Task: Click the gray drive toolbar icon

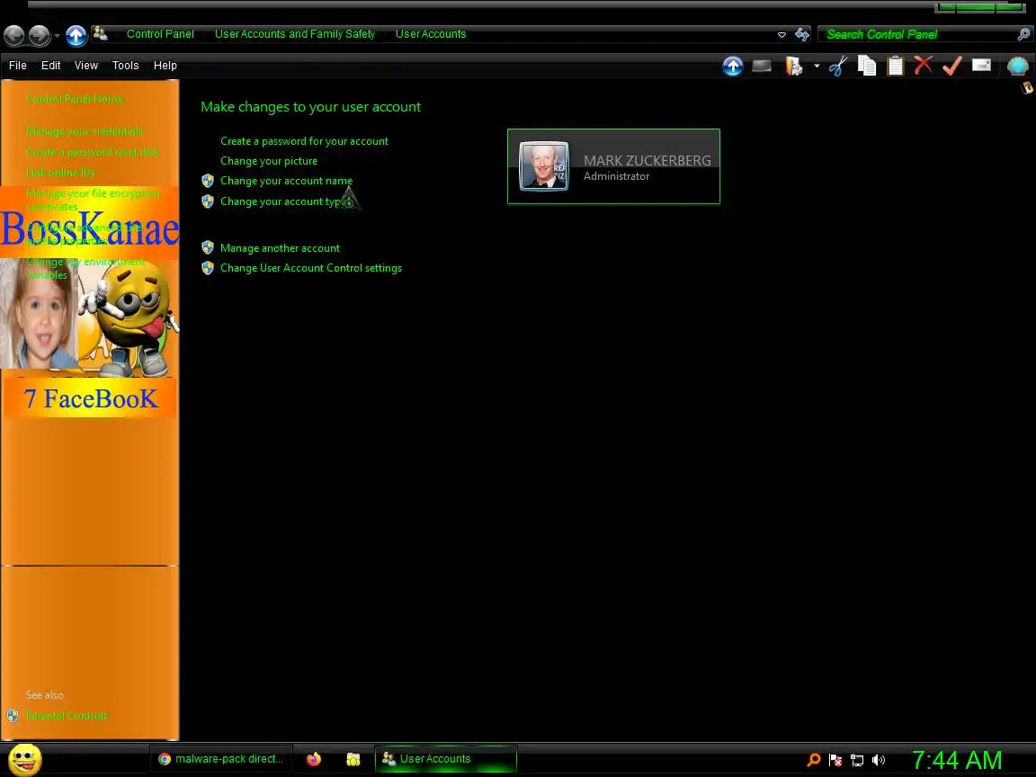Action: point(762,66)
